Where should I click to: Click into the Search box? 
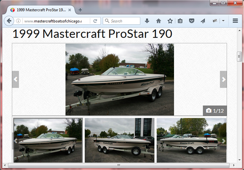pyautogui.click(x=121, y=21)
